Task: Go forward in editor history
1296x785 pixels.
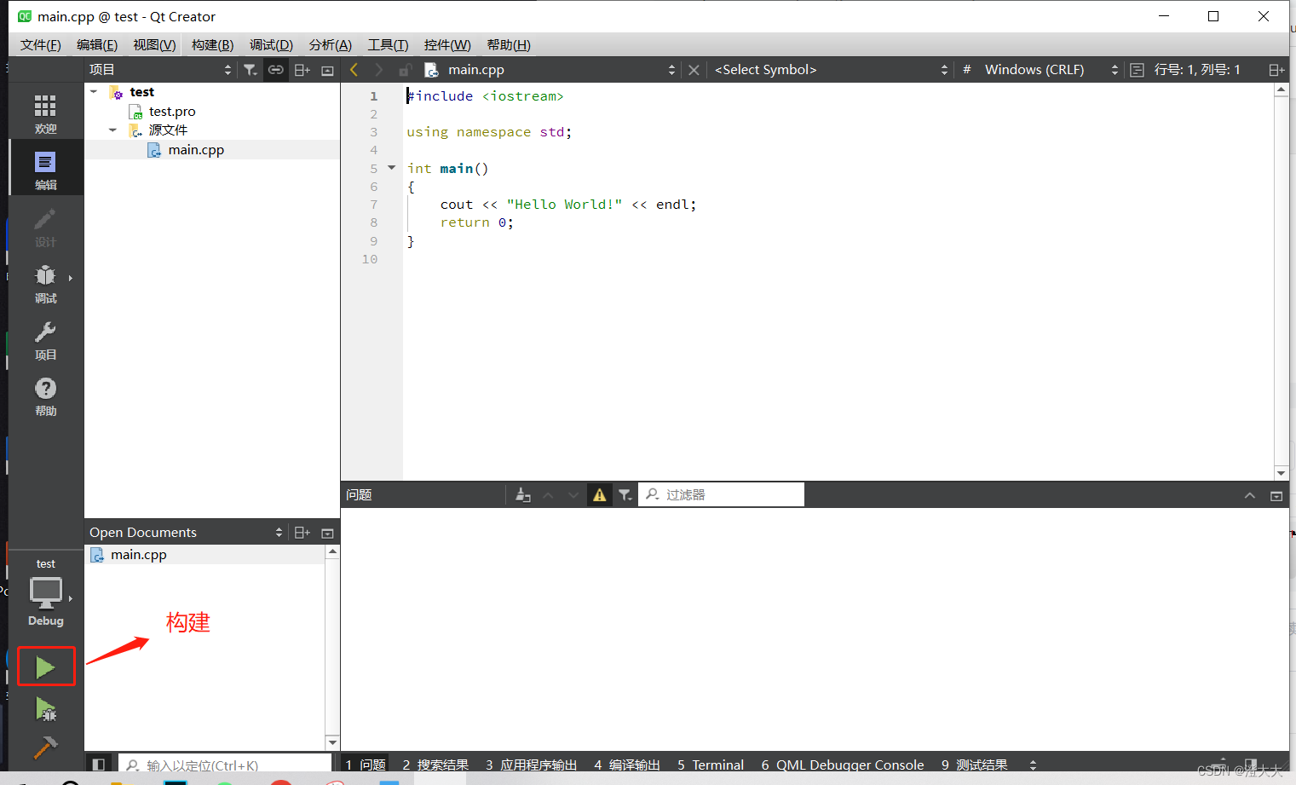Action: pyautogui.click(x=379, y=70)
